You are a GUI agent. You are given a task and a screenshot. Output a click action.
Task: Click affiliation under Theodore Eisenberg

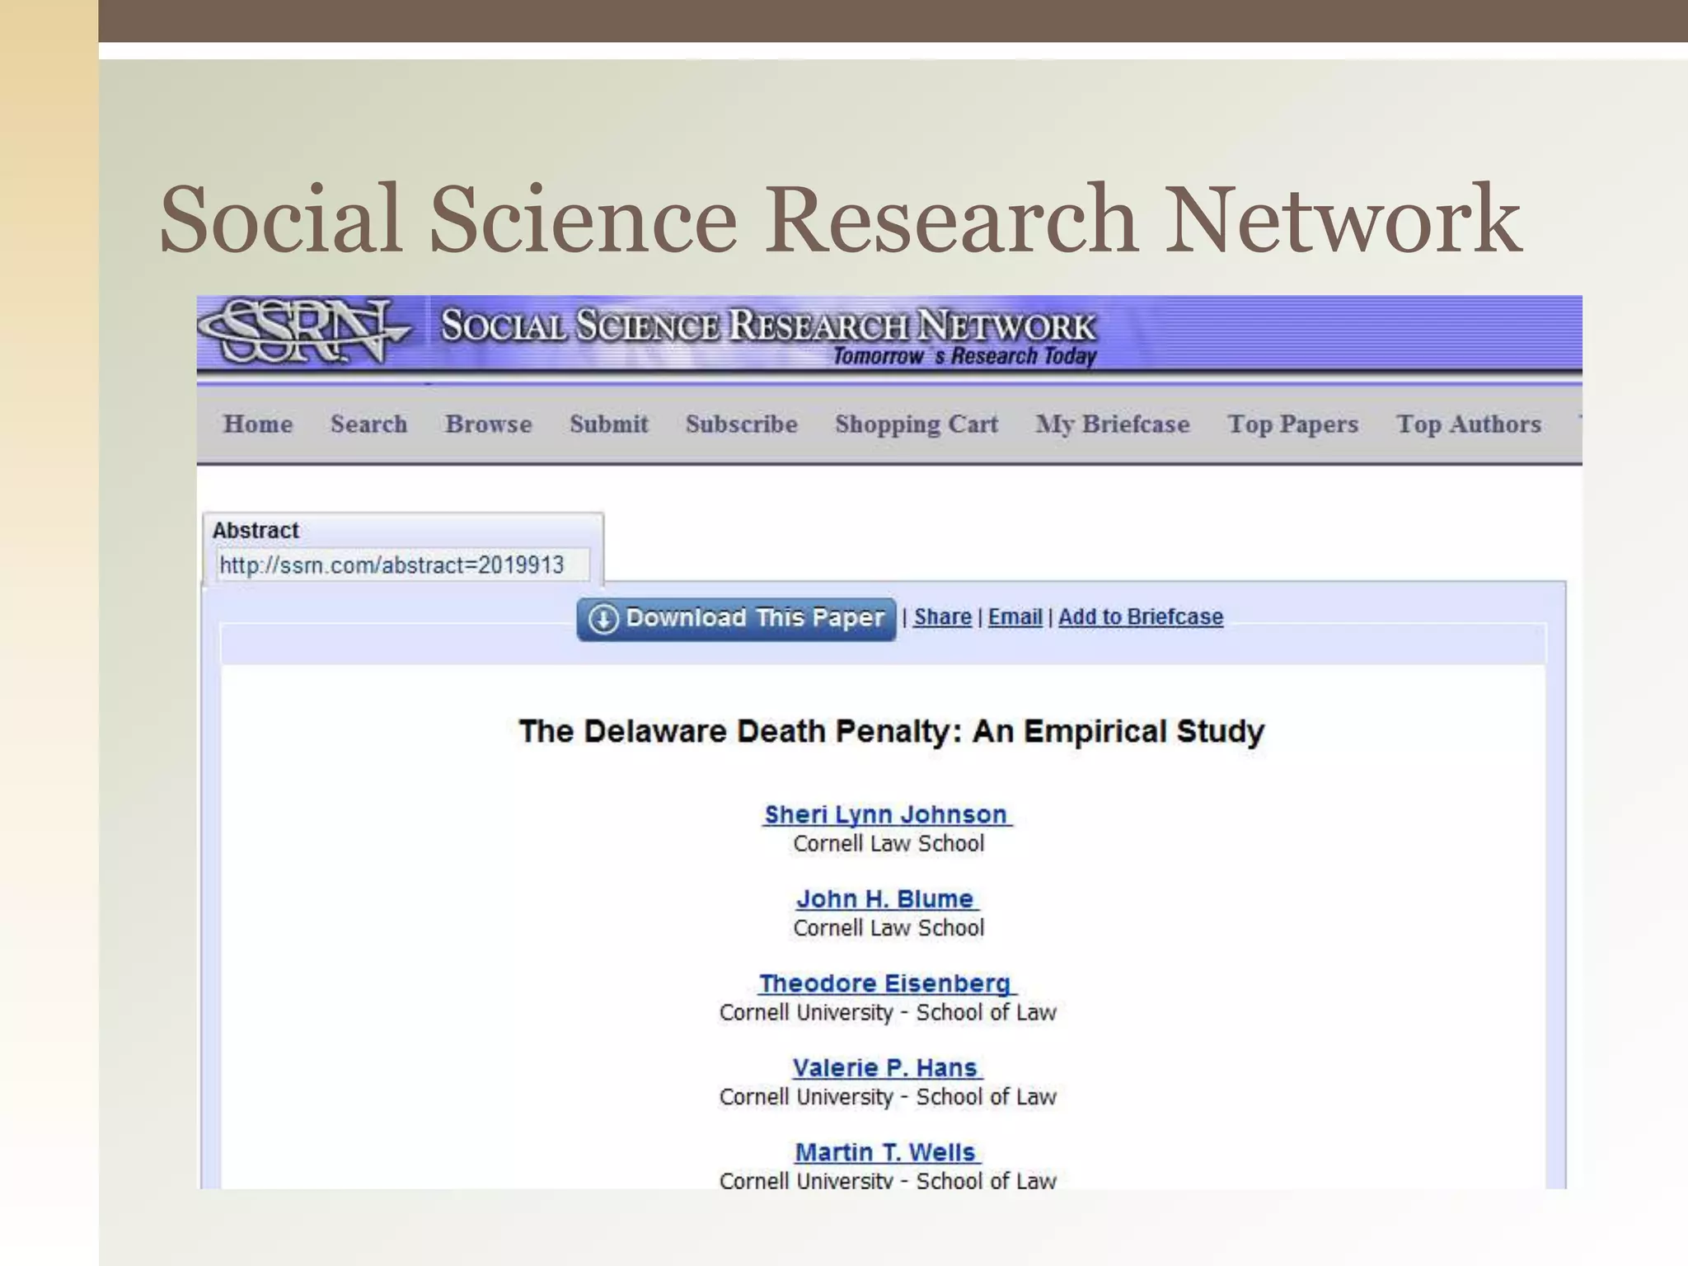click(x=888, y=1012)
